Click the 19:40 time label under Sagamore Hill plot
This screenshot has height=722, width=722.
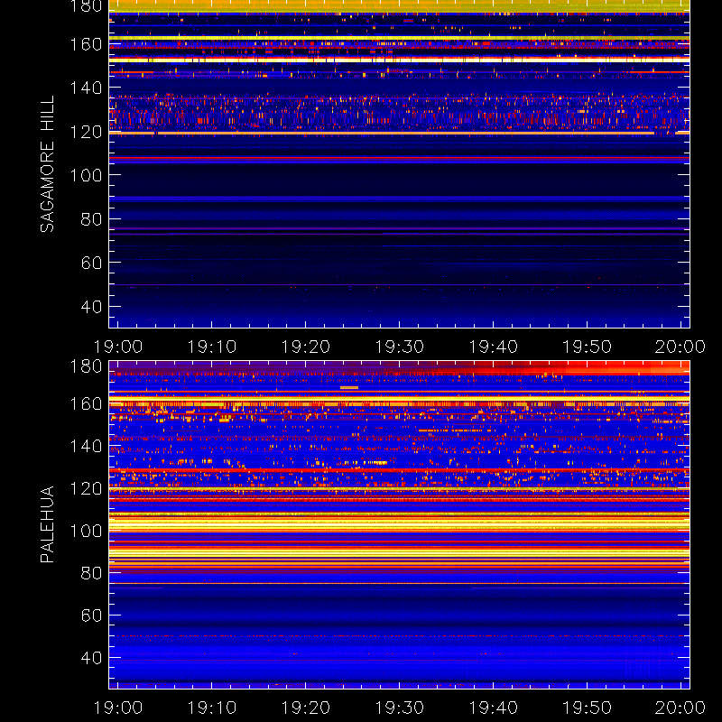pos(493,347)
